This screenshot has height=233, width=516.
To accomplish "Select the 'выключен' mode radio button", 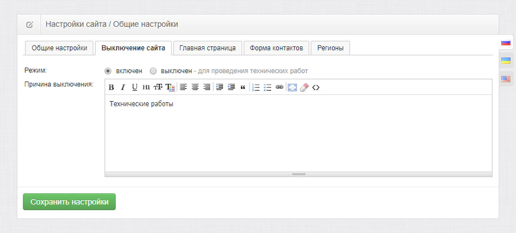I will (153, 71).
